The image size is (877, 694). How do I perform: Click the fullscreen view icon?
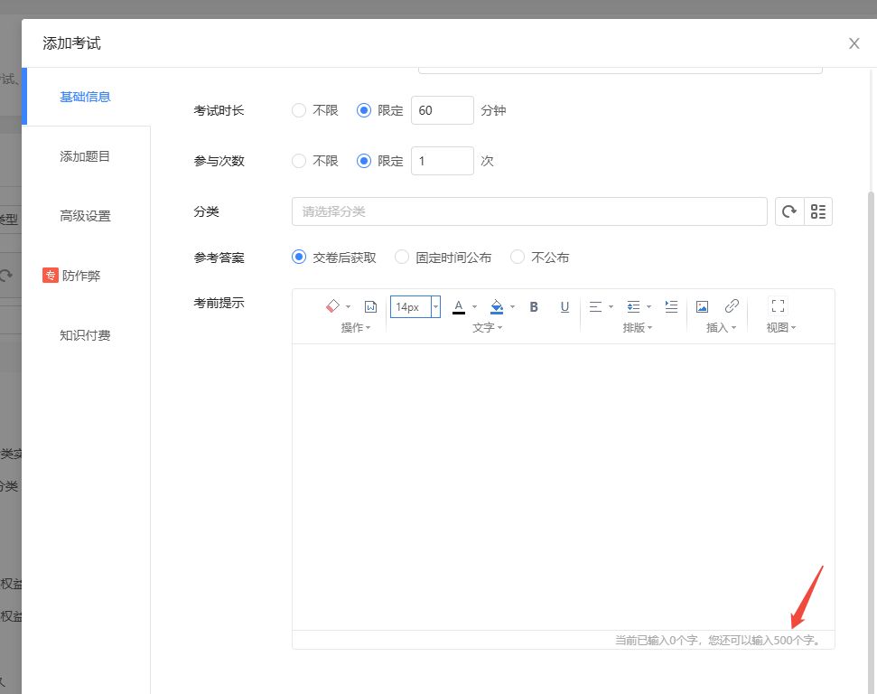click(x=777, y=306)
